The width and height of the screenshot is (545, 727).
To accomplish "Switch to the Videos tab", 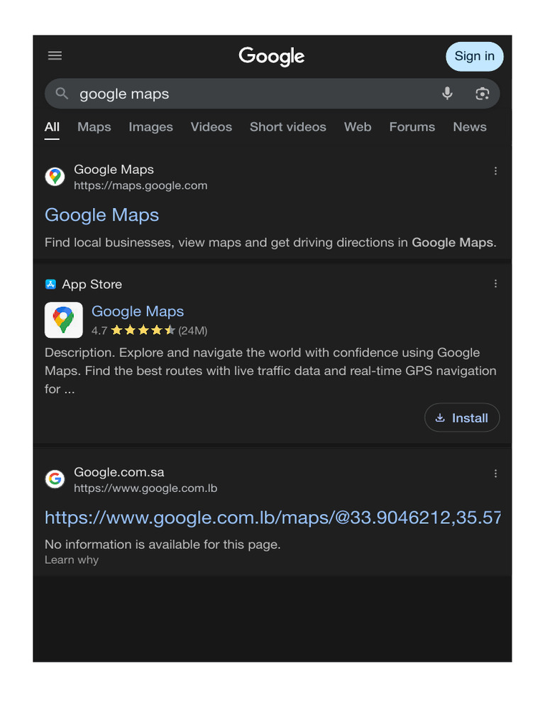I will click(x=211, y=127).
